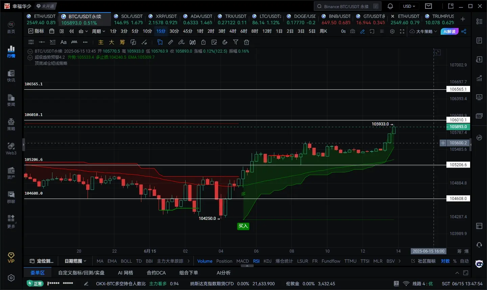
Task: Click the 106565.1 price line label
Action: 458,89
